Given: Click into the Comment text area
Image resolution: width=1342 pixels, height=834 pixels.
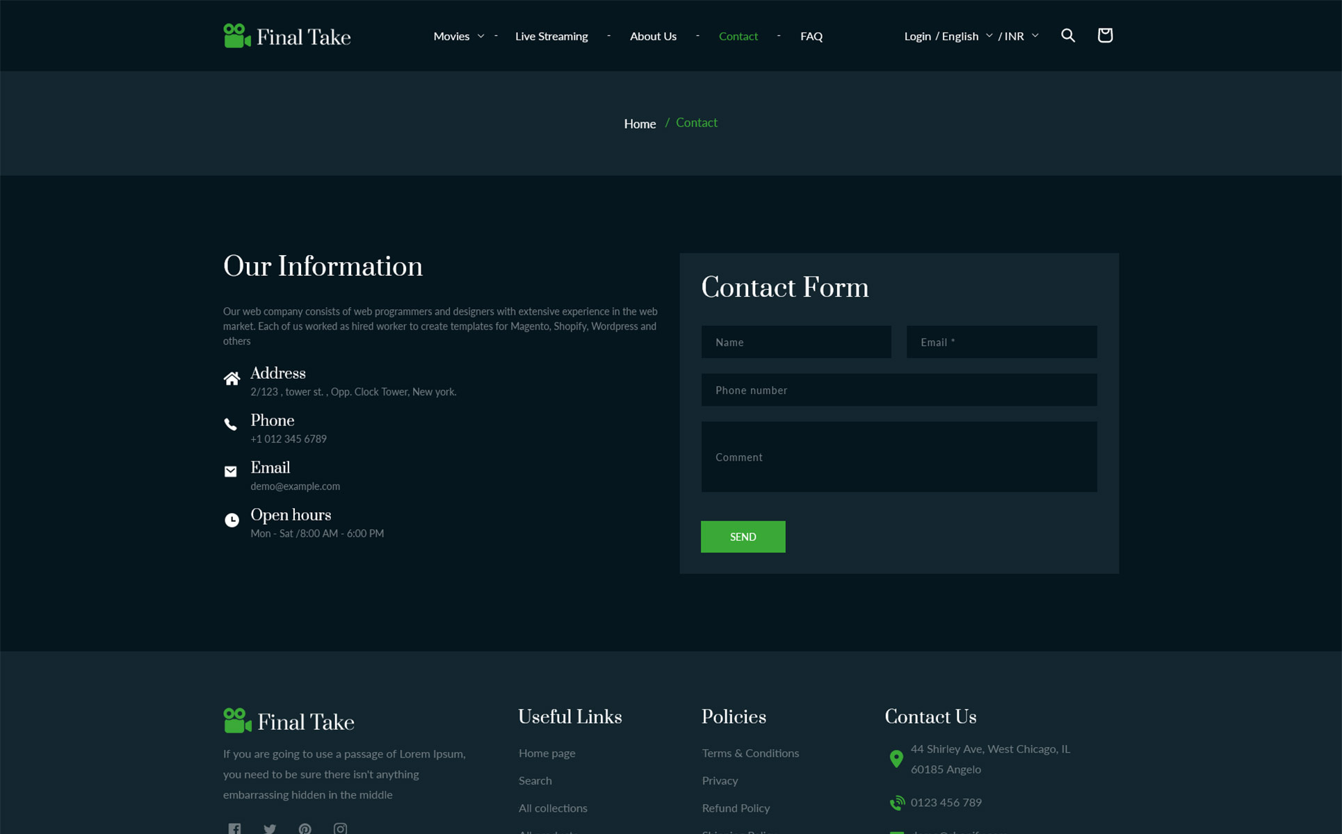Looking at the screenshot, I should point(898,457).
